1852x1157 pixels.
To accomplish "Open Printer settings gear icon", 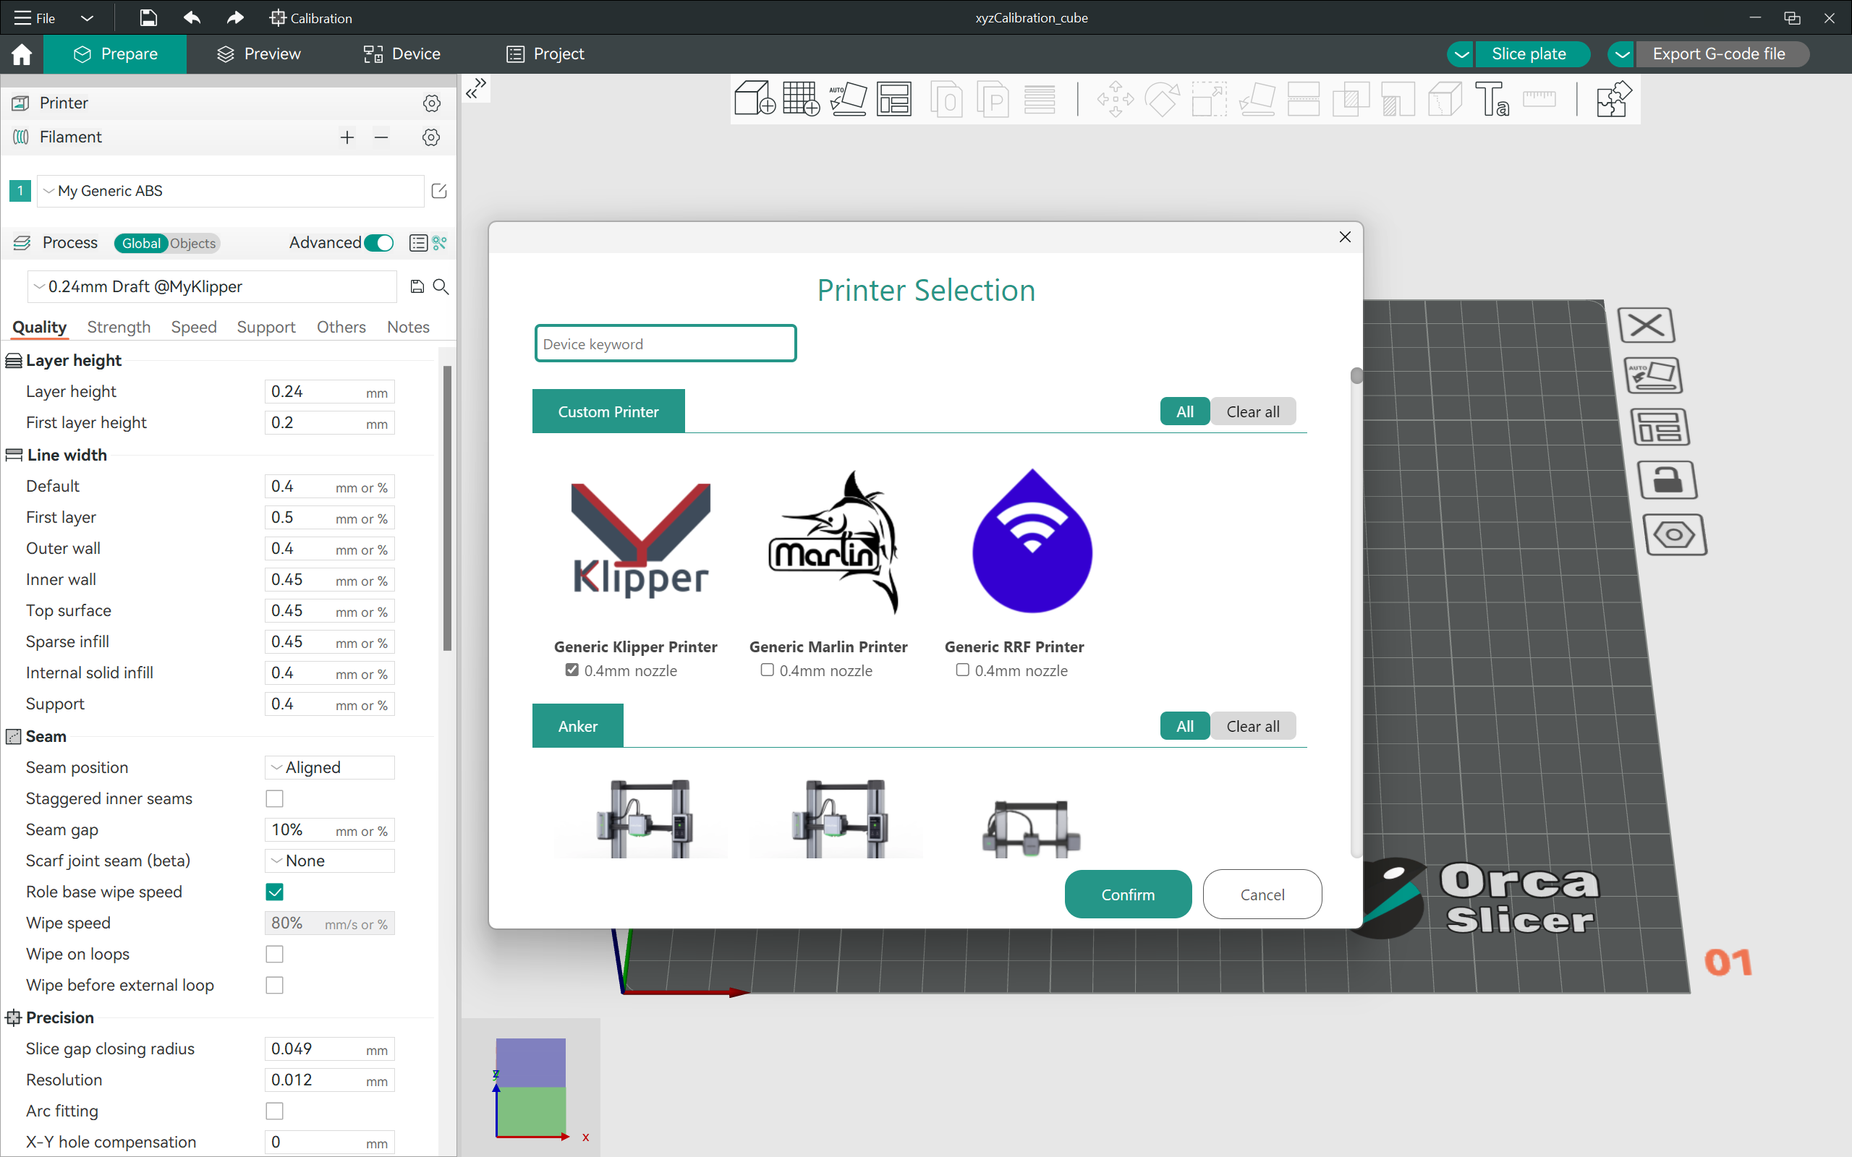I will click(x=432, y=103).
